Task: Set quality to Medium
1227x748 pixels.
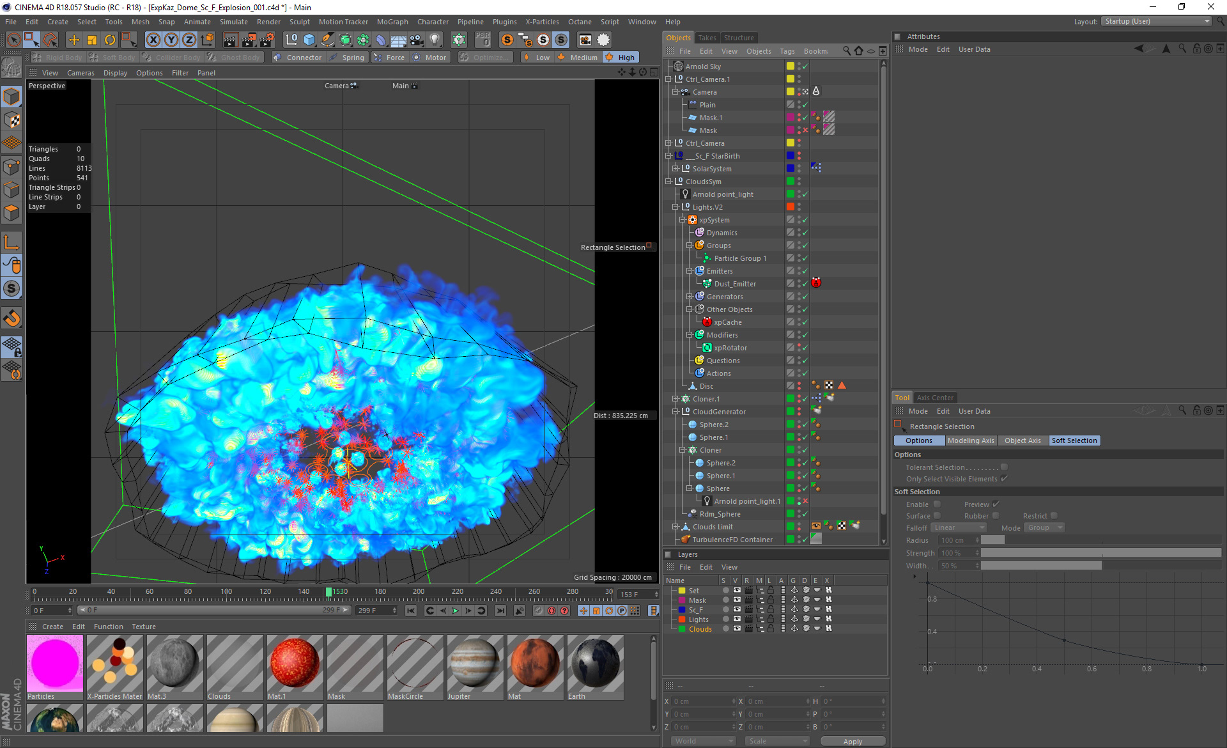Action: click(578, 58)
